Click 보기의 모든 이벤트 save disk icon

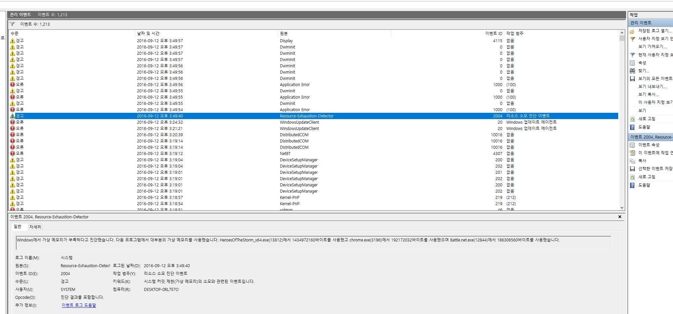632,78
